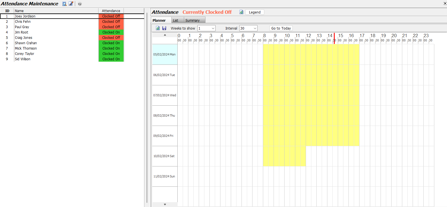Select the 11/02/2024 Sun row header
The height and width of the screenshot is (207, 447).
click(165, 176)
